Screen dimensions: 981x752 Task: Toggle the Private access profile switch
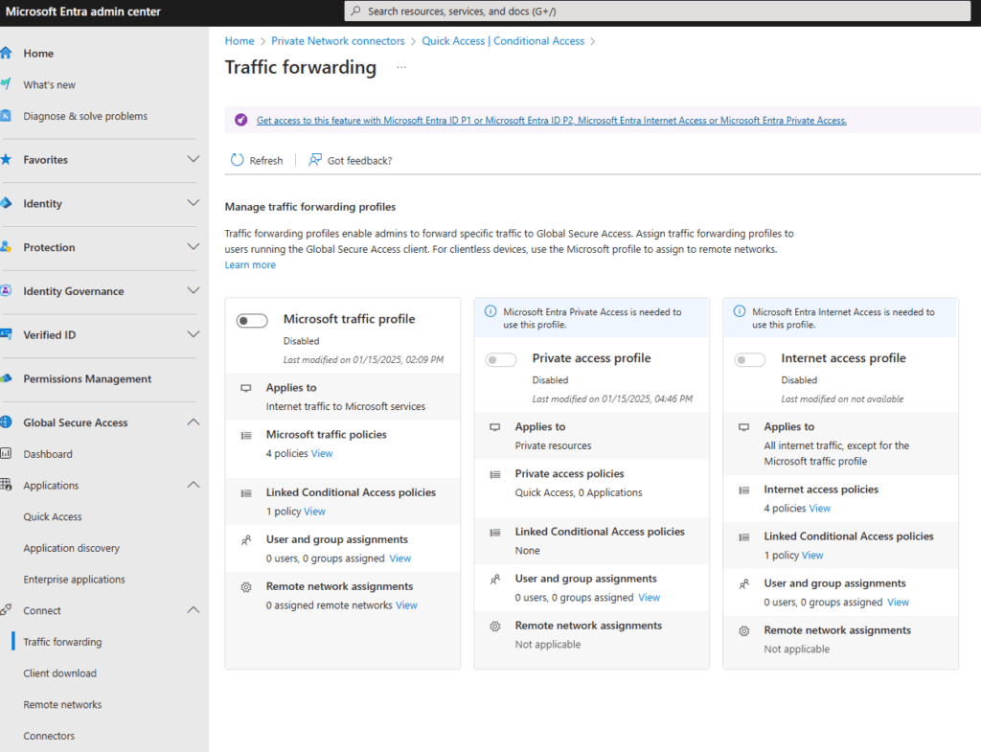click(x=501, y=360)
